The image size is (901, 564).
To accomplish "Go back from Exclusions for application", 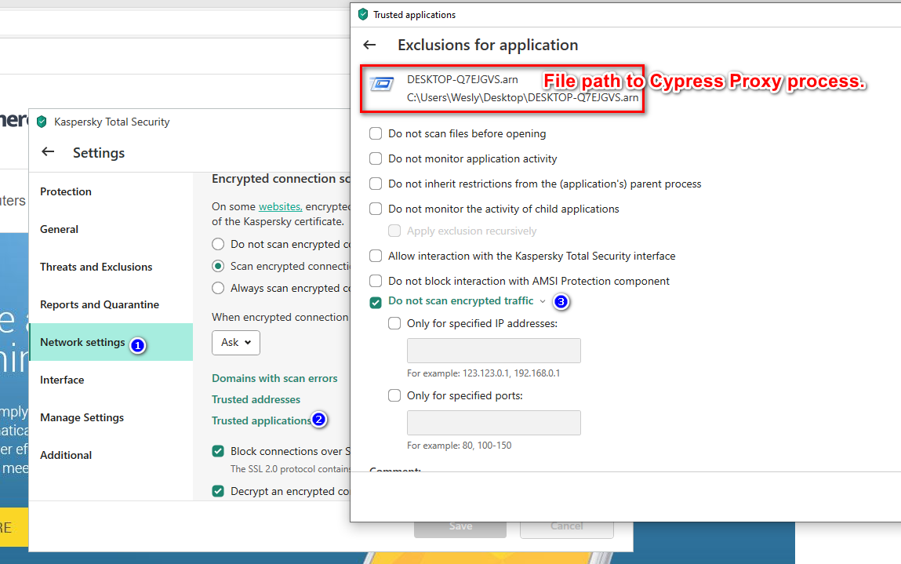I will point(369,45).
